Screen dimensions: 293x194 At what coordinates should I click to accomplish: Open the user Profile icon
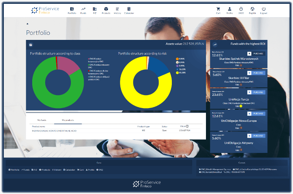point(229,9)
